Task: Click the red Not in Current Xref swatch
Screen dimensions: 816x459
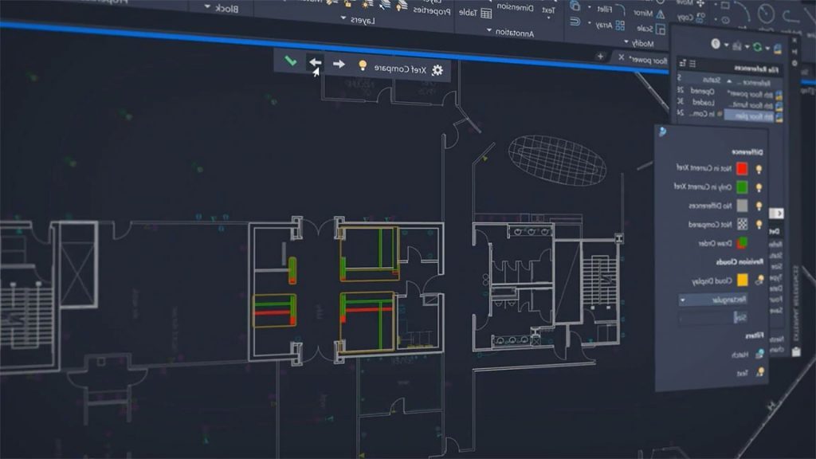Action: click(741, 168)
